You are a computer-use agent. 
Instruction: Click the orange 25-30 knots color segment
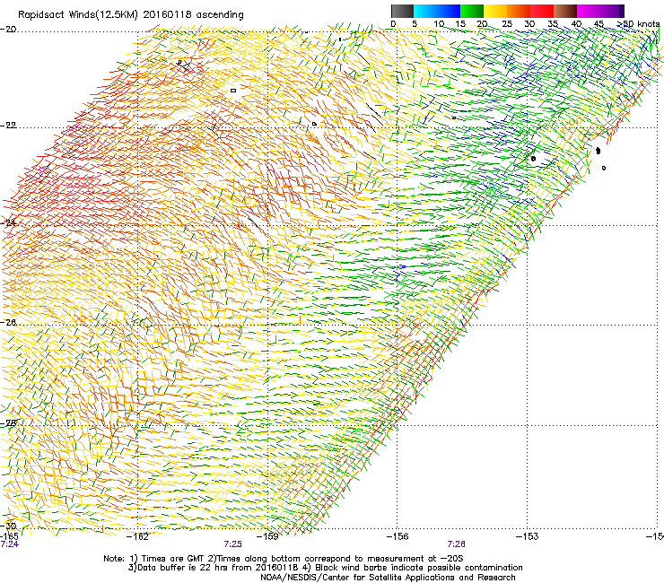pyautogui.click(x=519, y=11)
